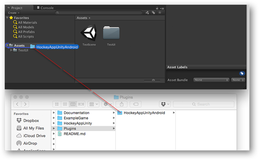The width and height of the screenshot is (259, 160).
Task: Click the search by type icon
Action: [147, 13]
